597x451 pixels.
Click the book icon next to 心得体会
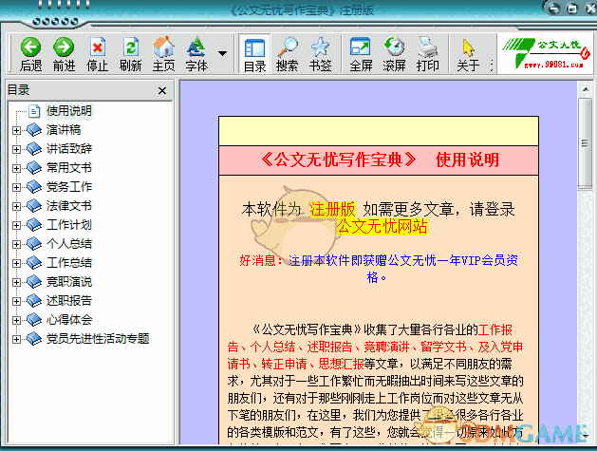click(x=34, y=320)
